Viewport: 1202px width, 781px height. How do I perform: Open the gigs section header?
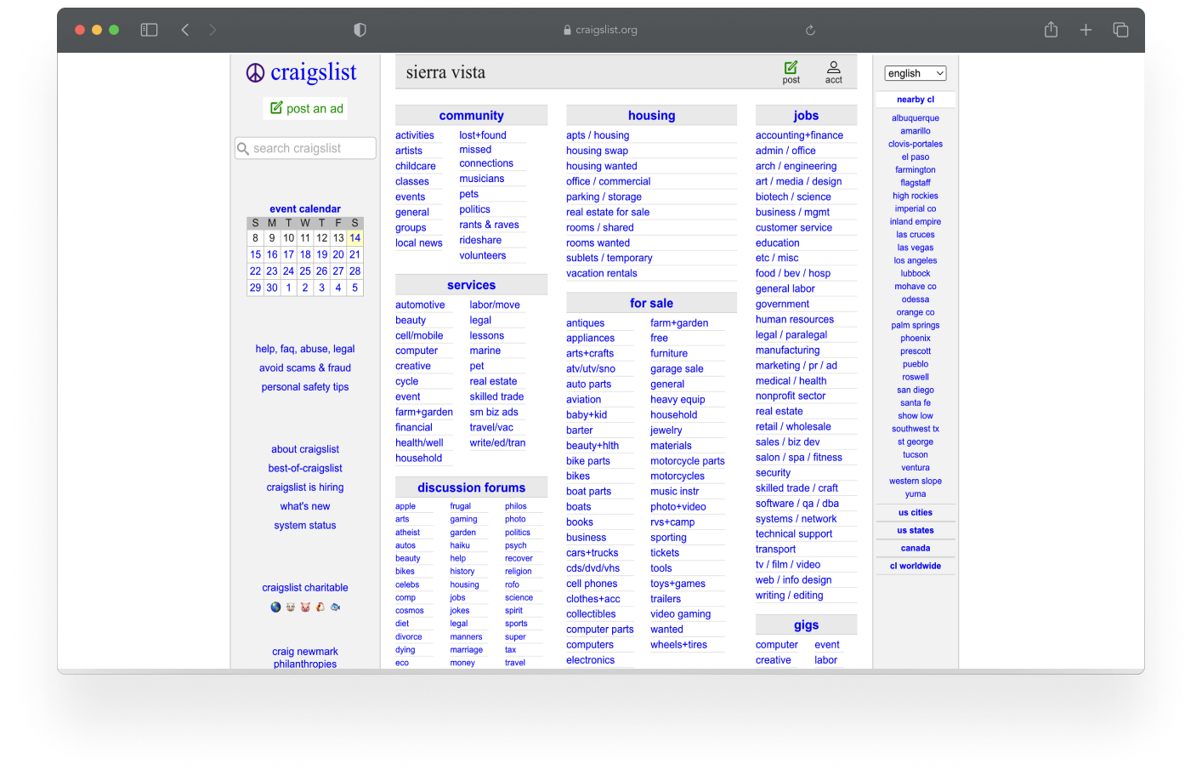click(x=806, y=624)
